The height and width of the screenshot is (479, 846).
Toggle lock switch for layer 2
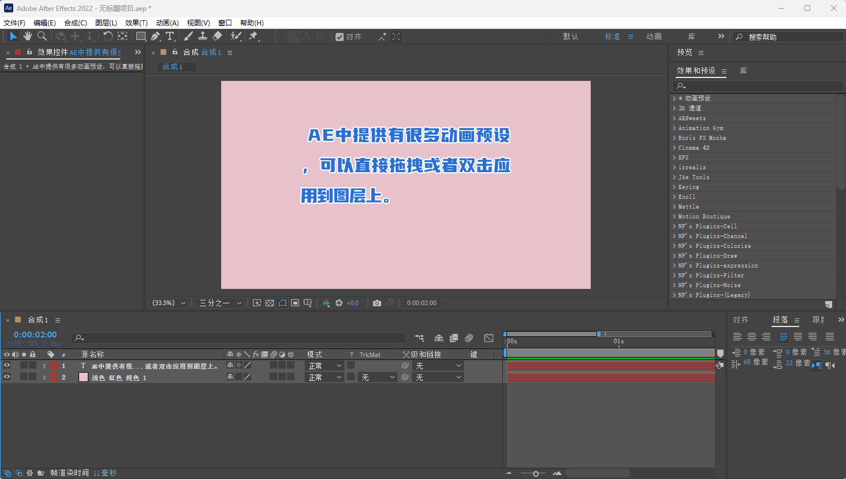coord(32,377)
